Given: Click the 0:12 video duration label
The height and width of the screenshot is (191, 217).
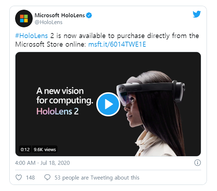Looking at the screenshot, I should (25, 149).
